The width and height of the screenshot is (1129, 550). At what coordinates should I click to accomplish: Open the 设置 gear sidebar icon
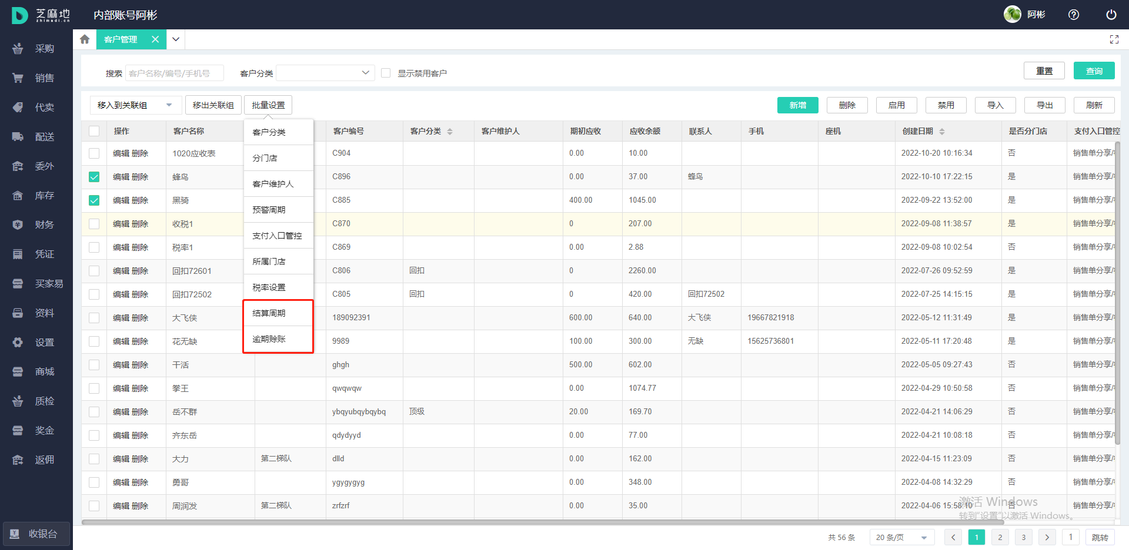click(18, 343)
